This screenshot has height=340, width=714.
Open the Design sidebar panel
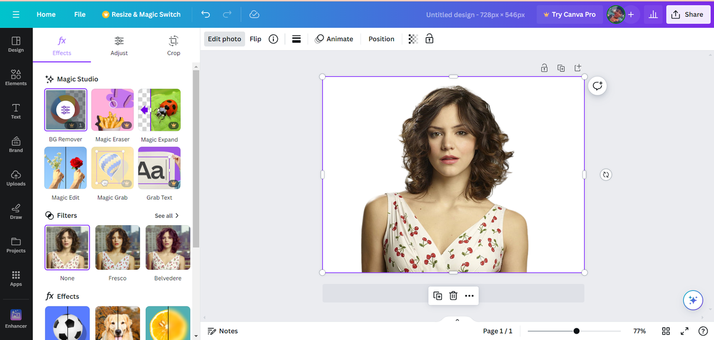click(16, 45)
